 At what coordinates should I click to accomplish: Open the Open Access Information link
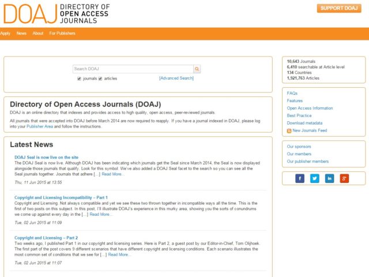[310, 108]
